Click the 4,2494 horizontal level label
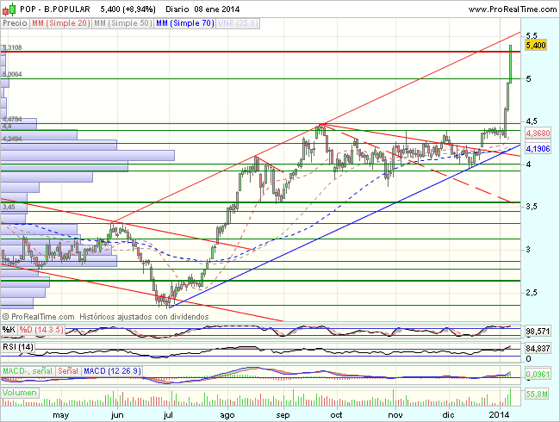Screen dimensions: 560x422 point(12,139)
